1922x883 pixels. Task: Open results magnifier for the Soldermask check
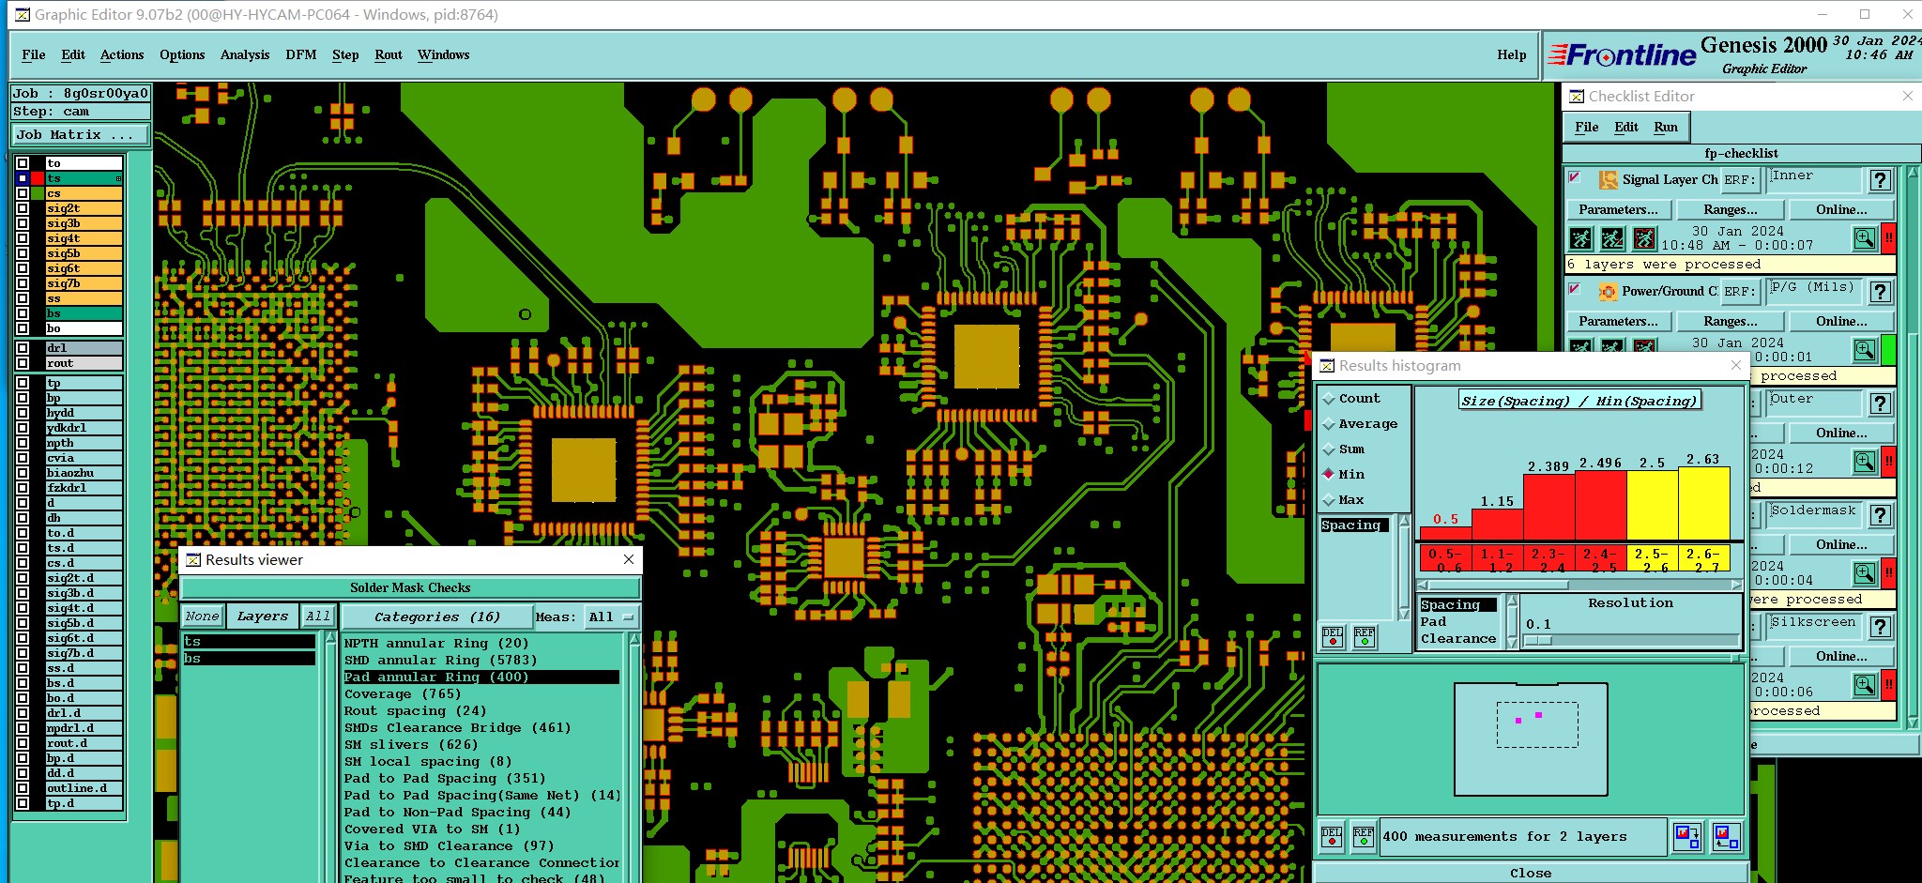[x=1865, y=573]
